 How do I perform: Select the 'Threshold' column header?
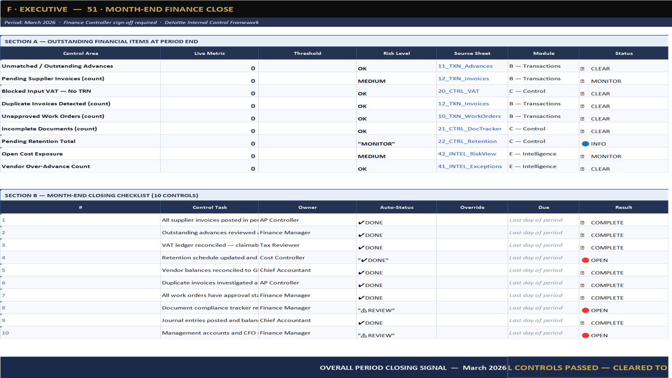pyautogui.click(x=307, y=53)
